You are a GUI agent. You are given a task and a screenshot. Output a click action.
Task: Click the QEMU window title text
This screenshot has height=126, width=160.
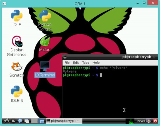click(x=80, y=4)
